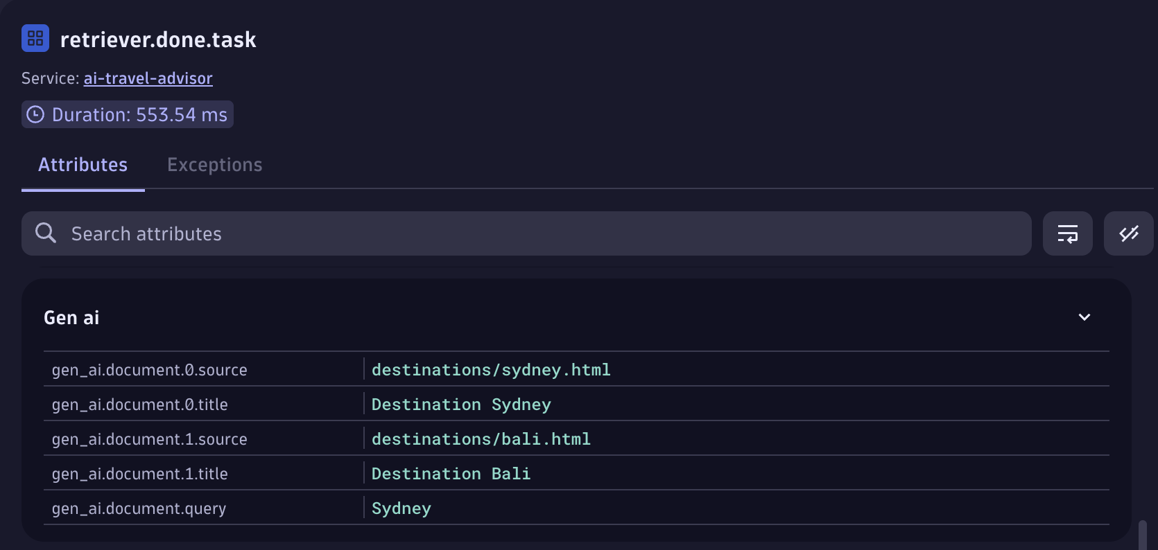The image size is (1158, 550).
Task: Select gen_ai.document.query attribute key
Action: tap(139, 508)
